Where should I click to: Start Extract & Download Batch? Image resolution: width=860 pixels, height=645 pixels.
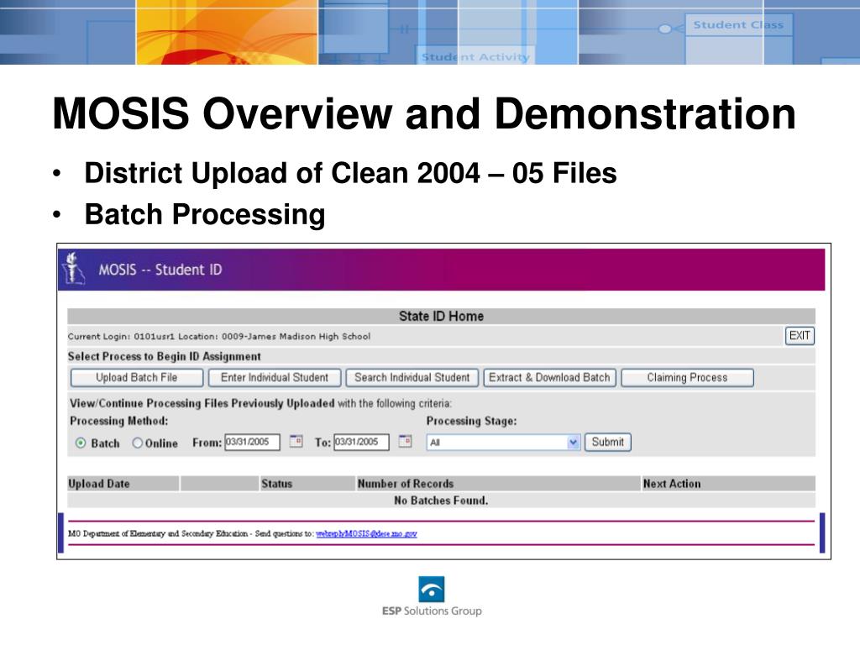tap(549, 378)
